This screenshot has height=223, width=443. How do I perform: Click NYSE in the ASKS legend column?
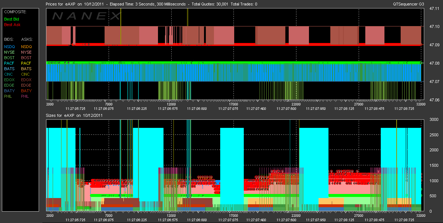27,52
